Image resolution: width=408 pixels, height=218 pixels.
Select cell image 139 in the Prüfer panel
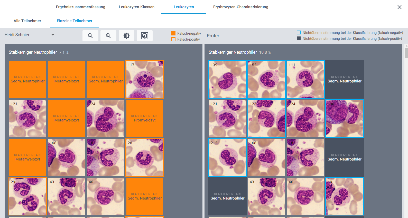coord(227,79)
